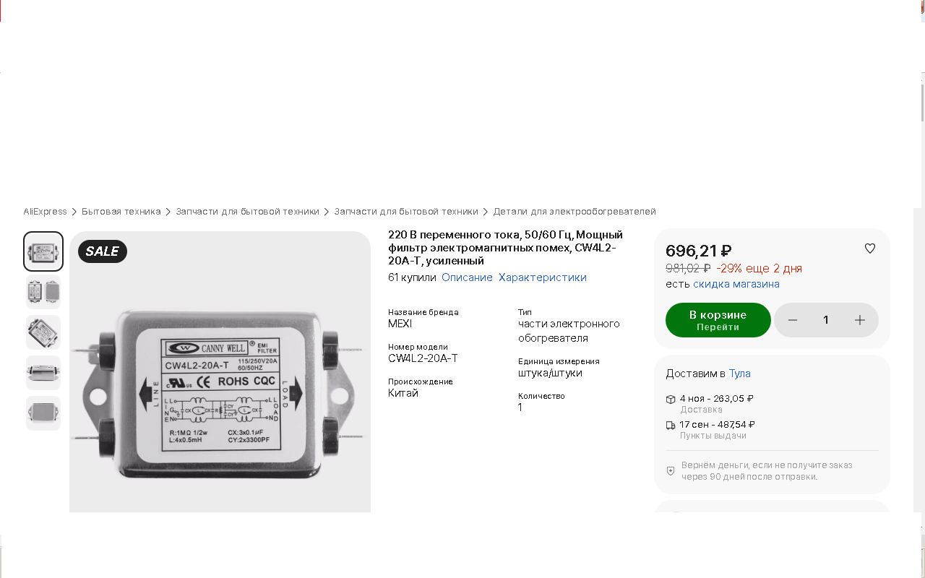925x578 pixels.
Task: Go to AliExpress breadcrumb home
Action: tap(45, 212)
